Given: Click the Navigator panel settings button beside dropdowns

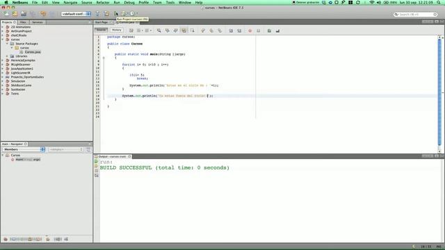Looking at the screenshot, I should click(88, 149).
